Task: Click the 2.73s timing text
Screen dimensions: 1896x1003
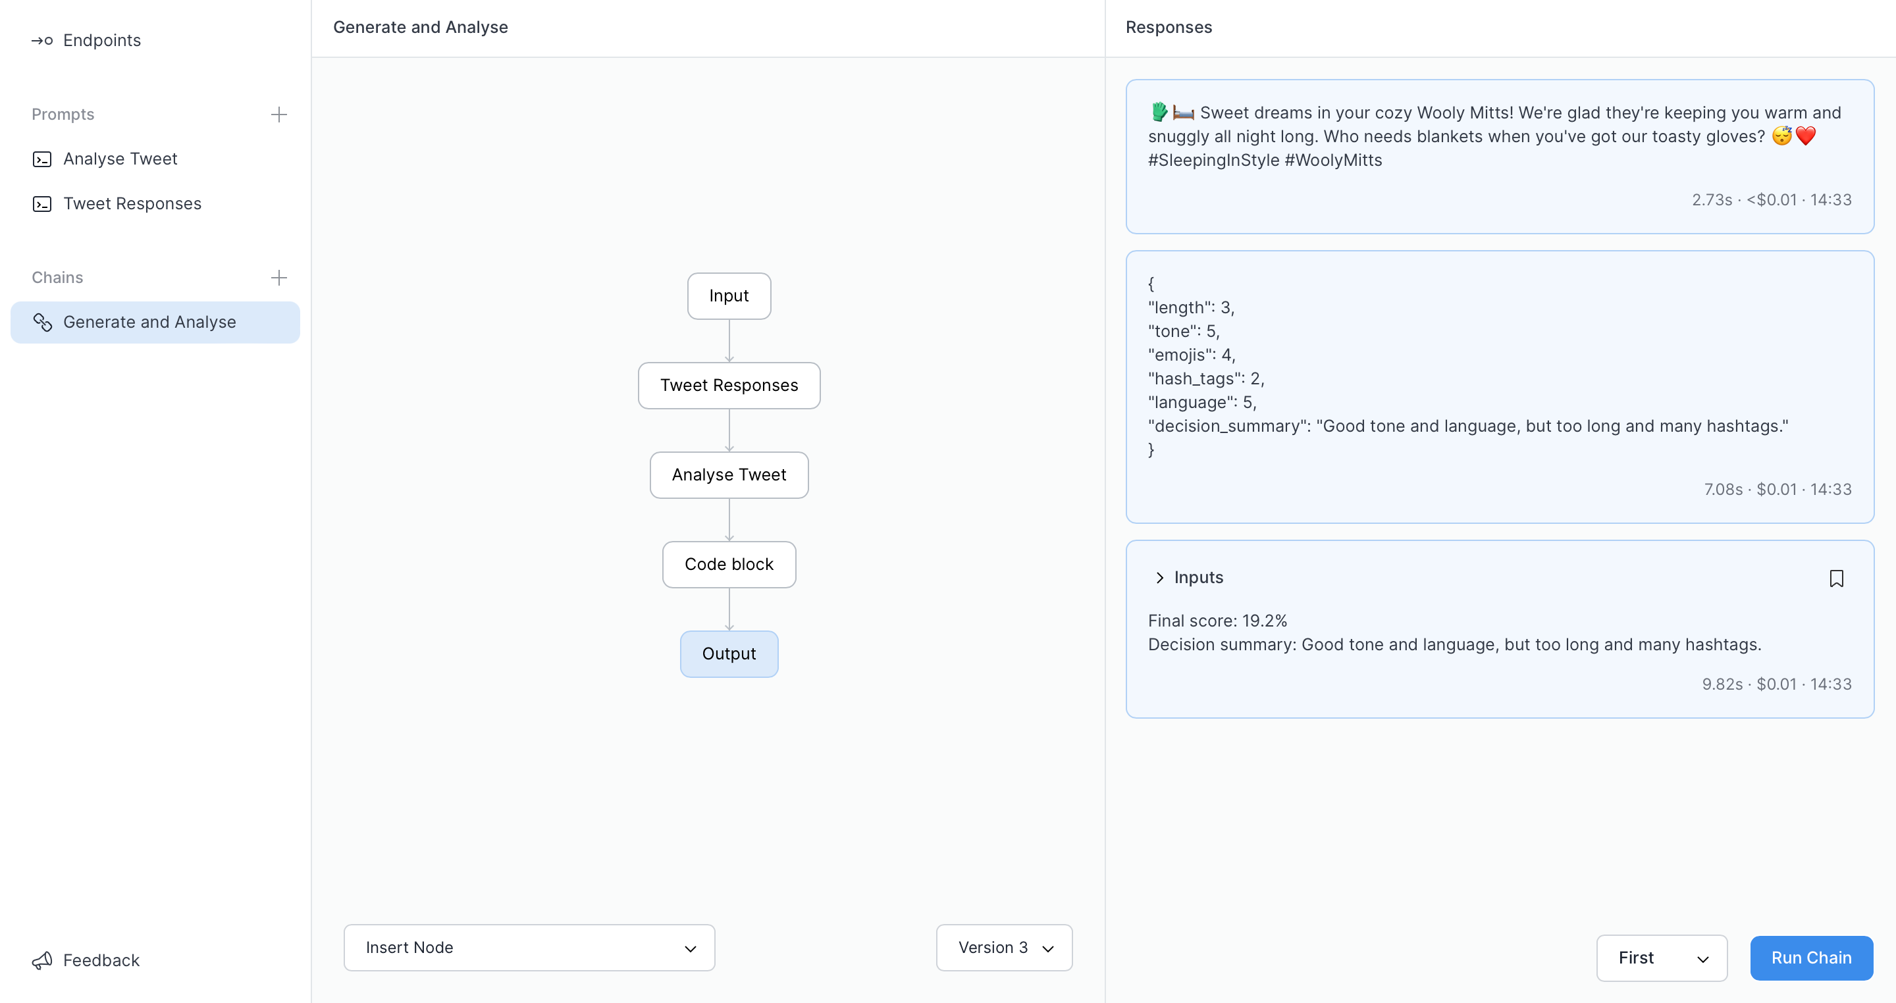Action: 1711,200
